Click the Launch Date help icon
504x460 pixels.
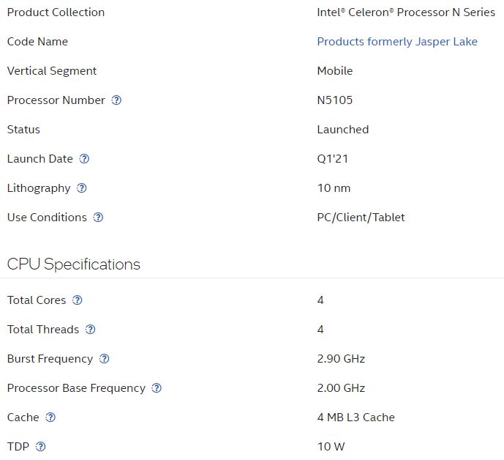coord(84,159)
